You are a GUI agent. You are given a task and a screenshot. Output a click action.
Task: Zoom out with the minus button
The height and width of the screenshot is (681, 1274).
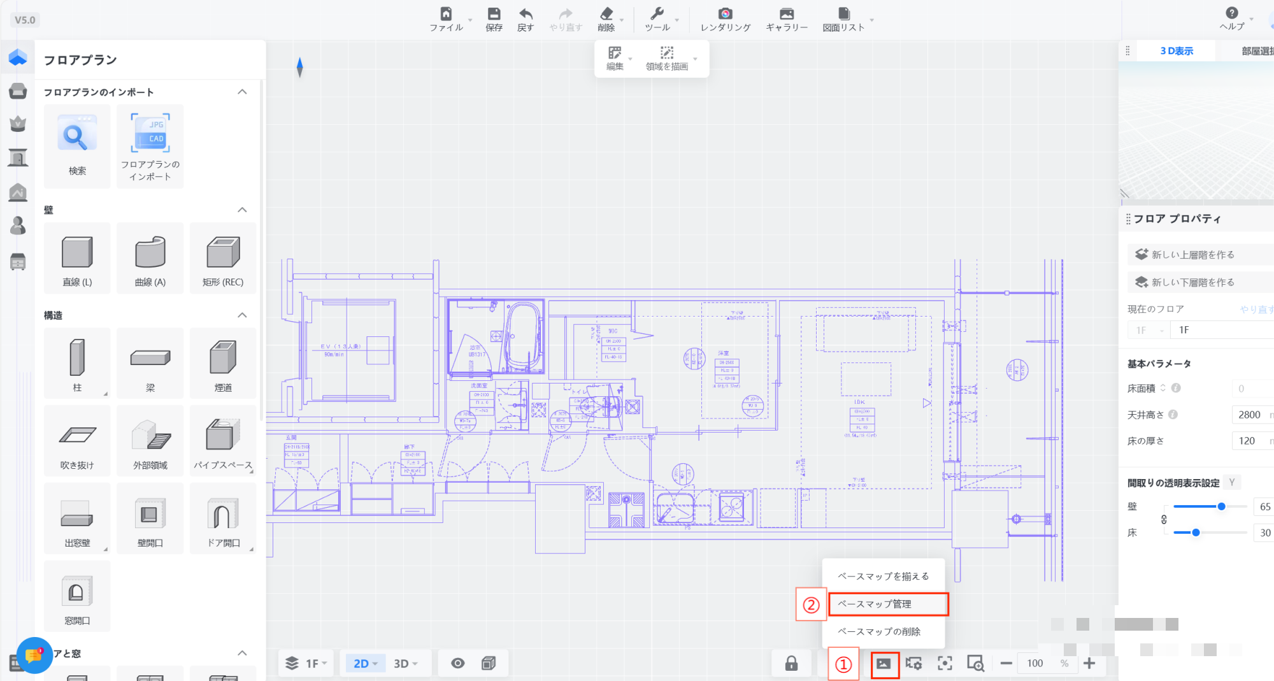pos(1006,664)
